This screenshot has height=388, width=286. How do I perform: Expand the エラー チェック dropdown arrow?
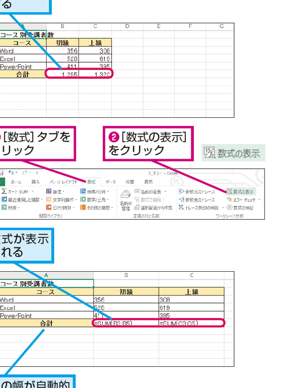pyautogui.click(x=260, y=200)
